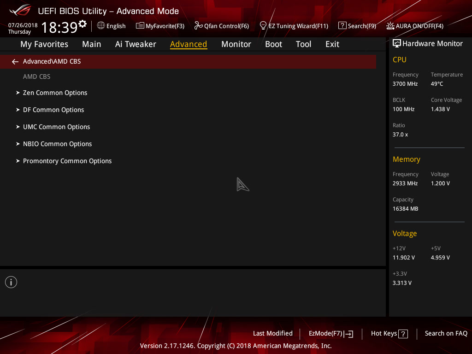The image size is (472, 354).
Task: Click +5V reading 4.959 V
Action: point(440,258)
